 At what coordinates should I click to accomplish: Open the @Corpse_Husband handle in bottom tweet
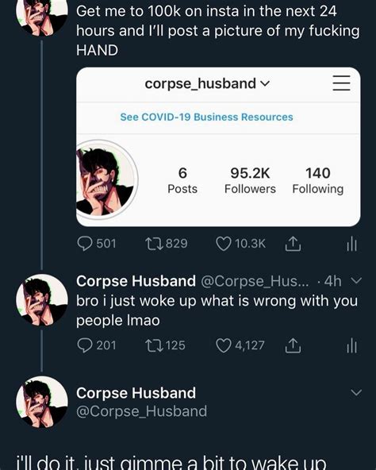[141, 411]
